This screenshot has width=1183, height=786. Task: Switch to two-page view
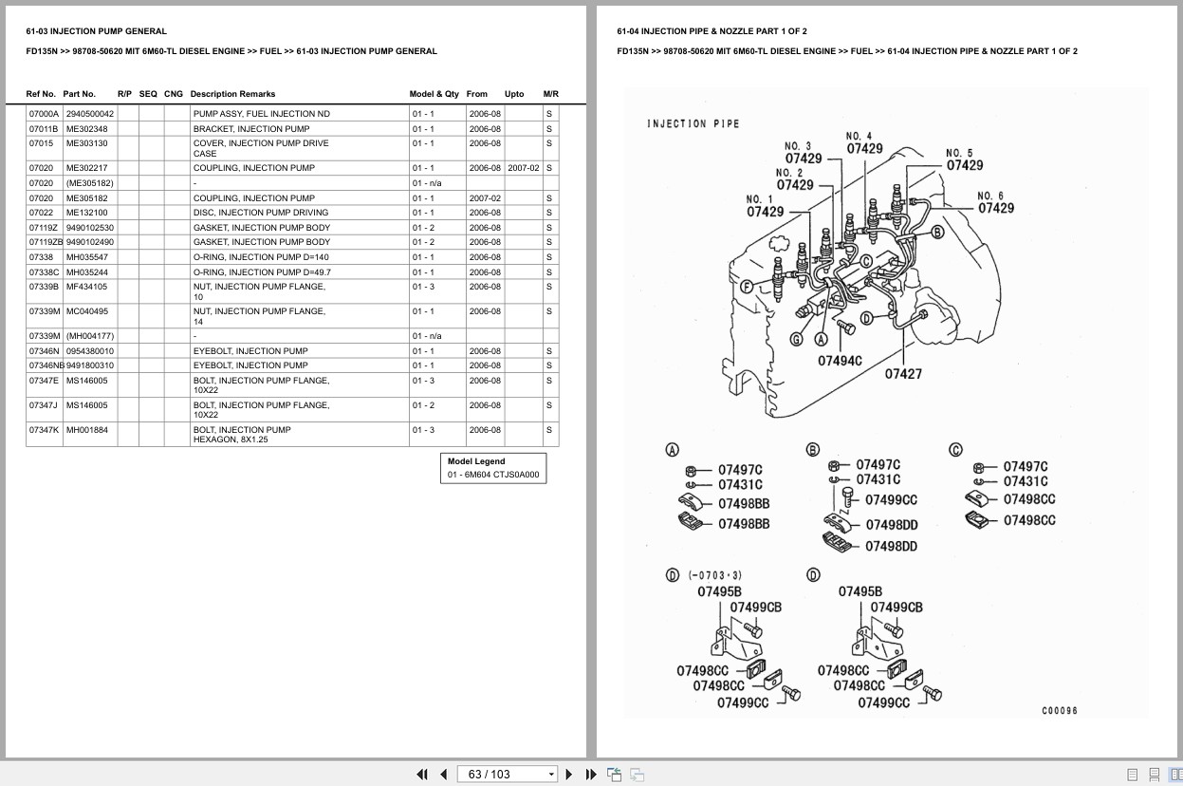(1175, 775)
